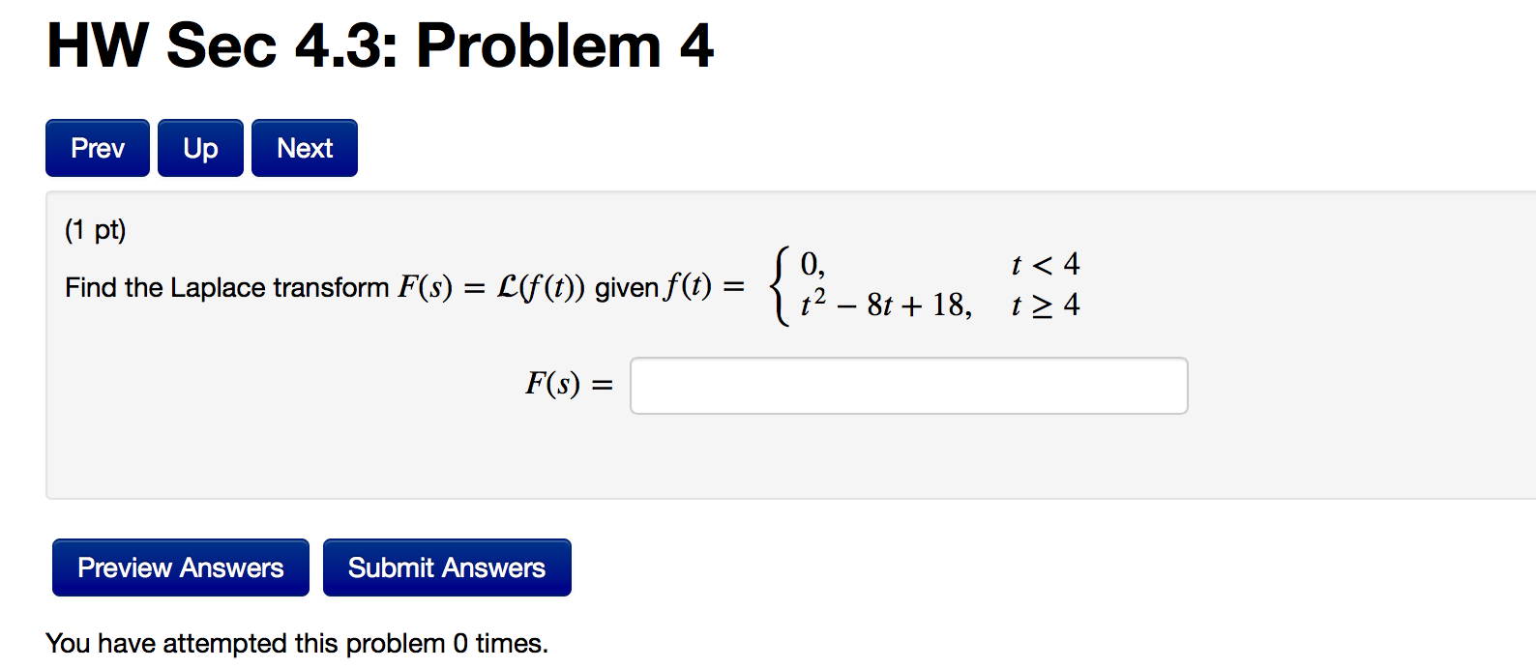Go up to the problem list with Up
The image size is (1536, 669).
pyautogui.click(x=199, y=147)
